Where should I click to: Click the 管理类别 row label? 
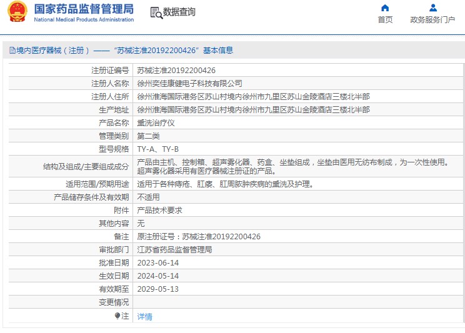click(x=114, y=136)
